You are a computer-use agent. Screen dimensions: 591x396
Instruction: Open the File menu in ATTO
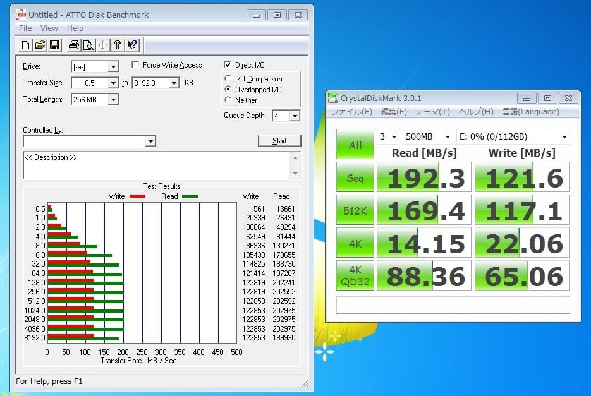click(x=25, y=28)
